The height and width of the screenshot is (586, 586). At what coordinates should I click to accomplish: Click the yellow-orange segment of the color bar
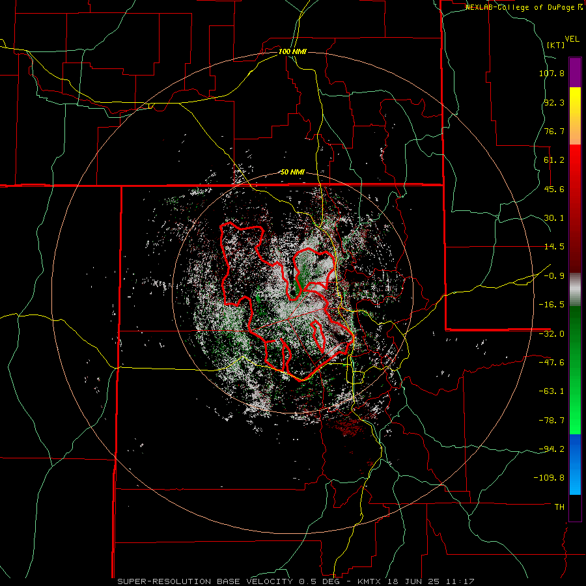(575, 116)
